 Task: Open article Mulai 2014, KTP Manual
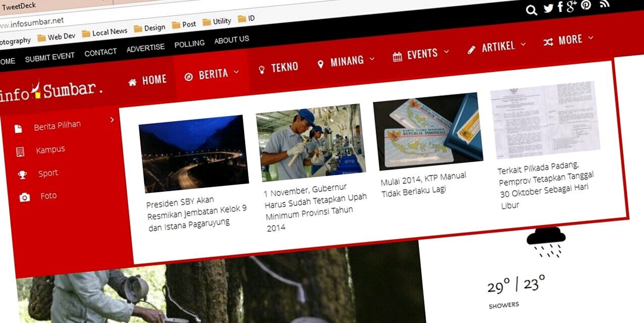(424, 184)
